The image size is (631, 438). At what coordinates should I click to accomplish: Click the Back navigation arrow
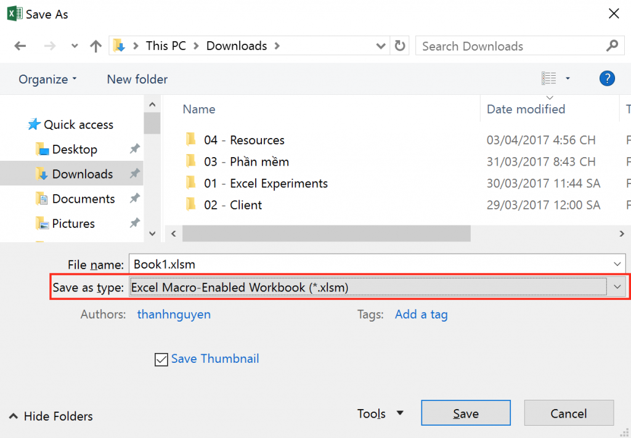click(x=20, y=46)
